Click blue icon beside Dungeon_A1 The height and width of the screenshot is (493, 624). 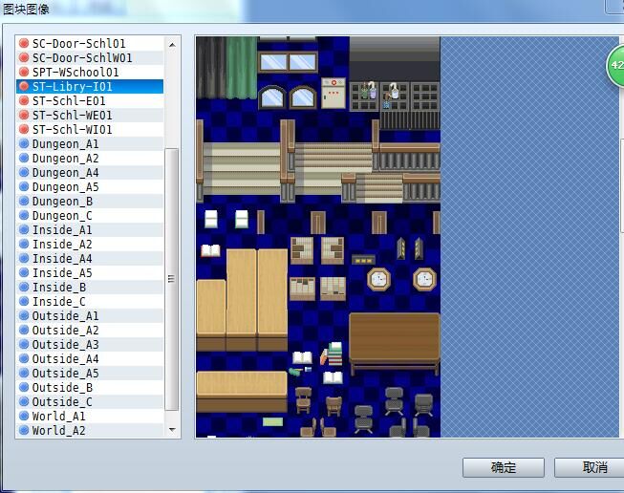[24, 143]
